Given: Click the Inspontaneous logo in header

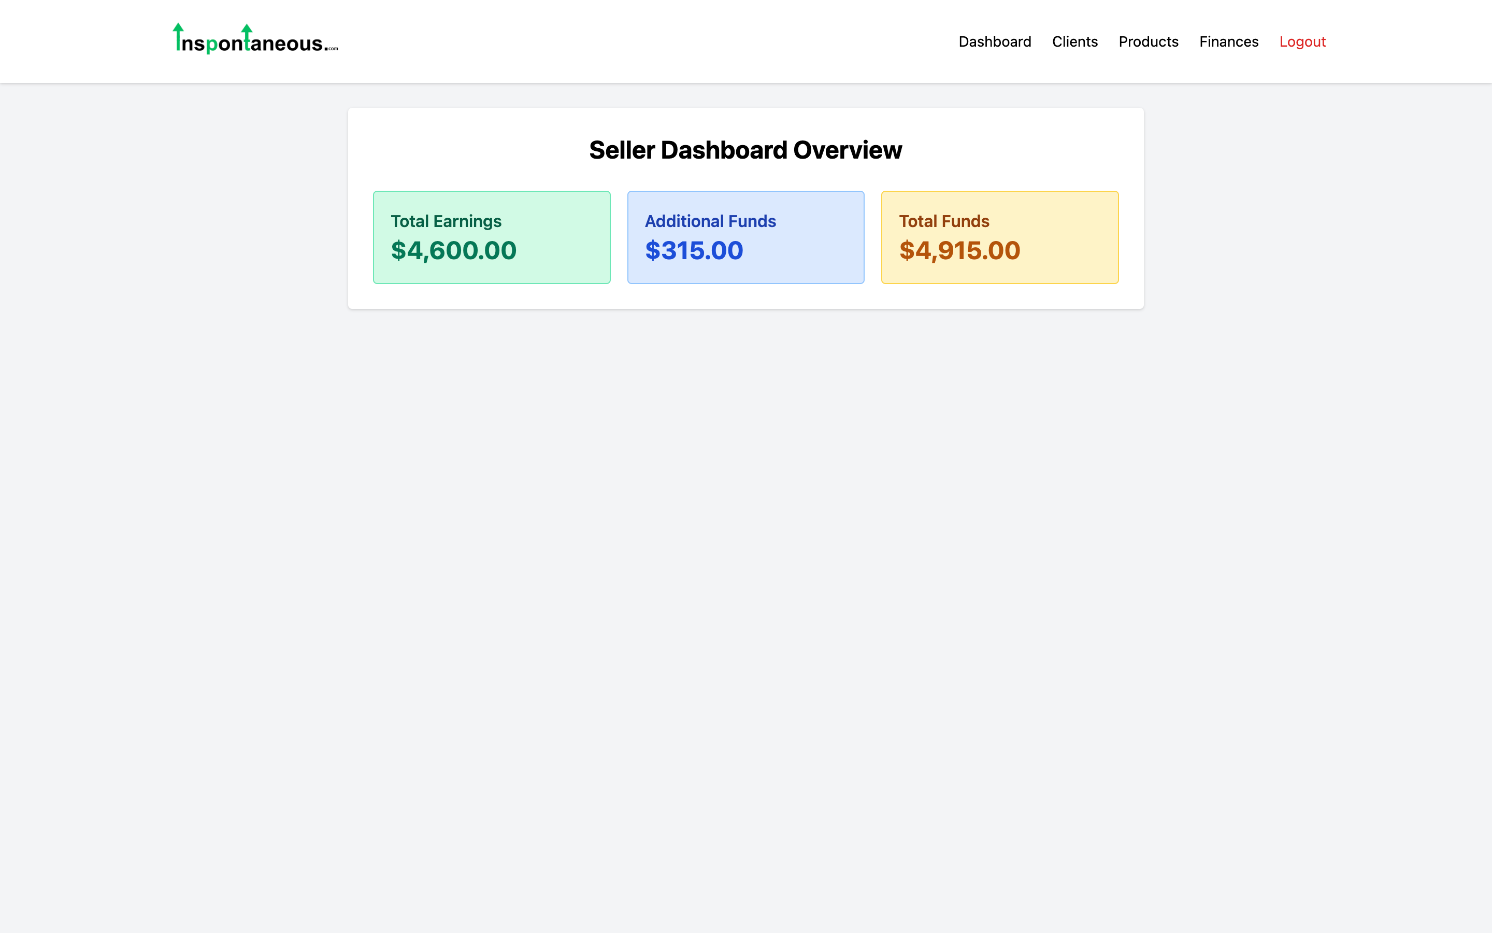Looking at the screenshot, I should click(x=255, y=41).
